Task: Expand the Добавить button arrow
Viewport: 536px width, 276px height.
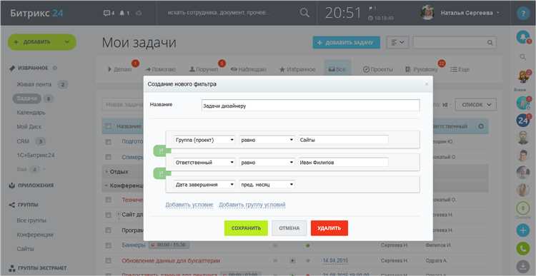Action: point(66,42)
